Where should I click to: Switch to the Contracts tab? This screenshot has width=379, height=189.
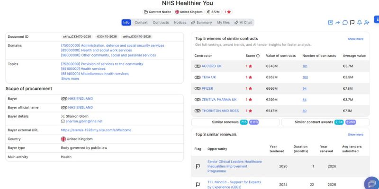click(x=161, y=22)
